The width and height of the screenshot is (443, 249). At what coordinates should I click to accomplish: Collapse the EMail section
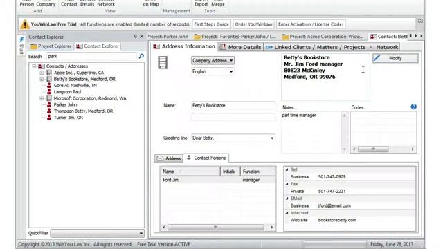click(x=287, y=199)
